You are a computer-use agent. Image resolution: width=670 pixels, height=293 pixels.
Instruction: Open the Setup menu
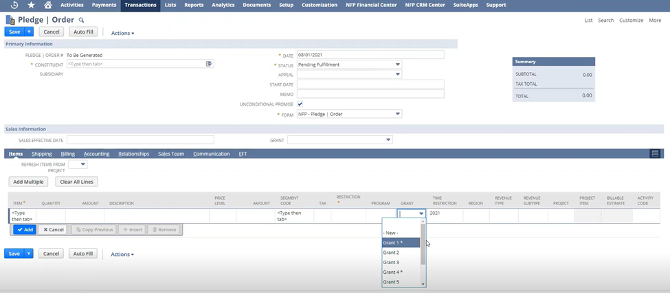tap(287, 5)
